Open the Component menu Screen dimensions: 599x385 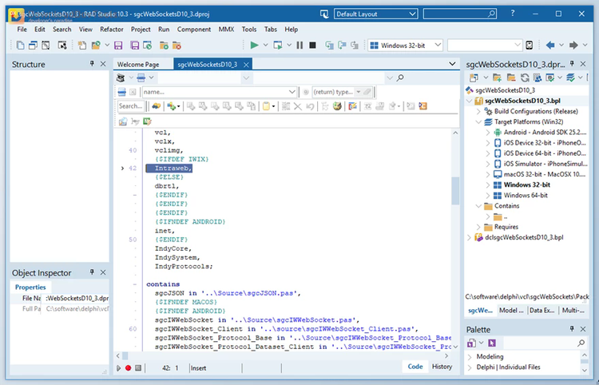tap(194, 30)
